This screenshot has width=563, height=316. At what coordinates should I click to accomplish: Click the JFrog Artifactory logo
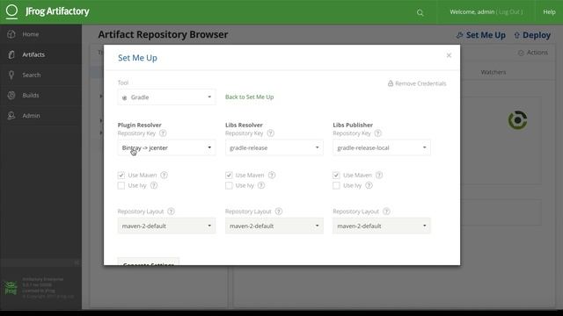tap(48, 11)
